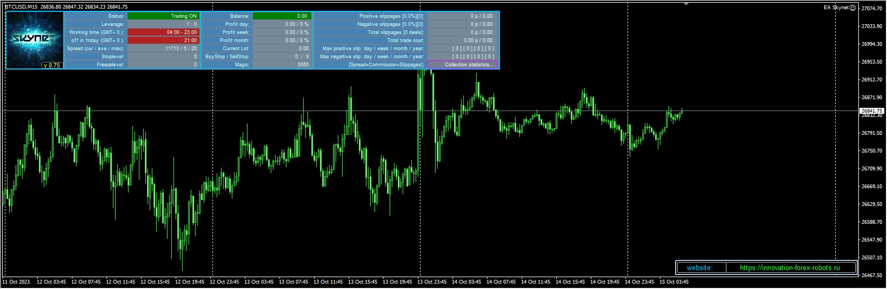887x289 pixels.
Task: Click the Current Lot value field
Action: point(282,49)
